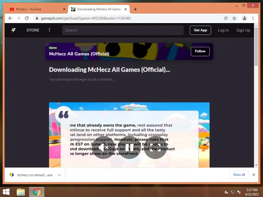This screenshot has height=197, width=263.
Task: Focus the Game Jolt Search field
Action: (123, 30)
